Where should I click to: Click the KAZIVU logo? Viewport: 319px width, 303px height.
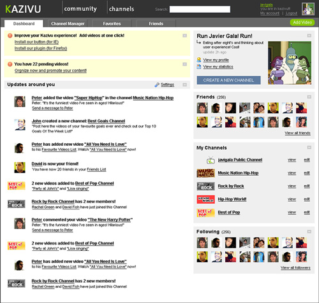coord(23,9)
